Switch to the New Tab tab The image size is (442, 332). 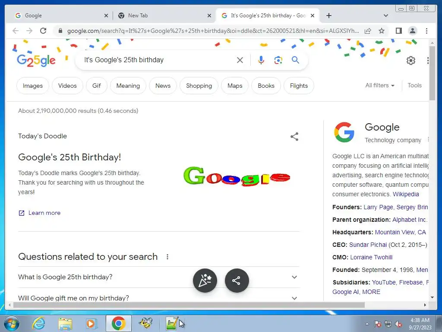point(164,16)
